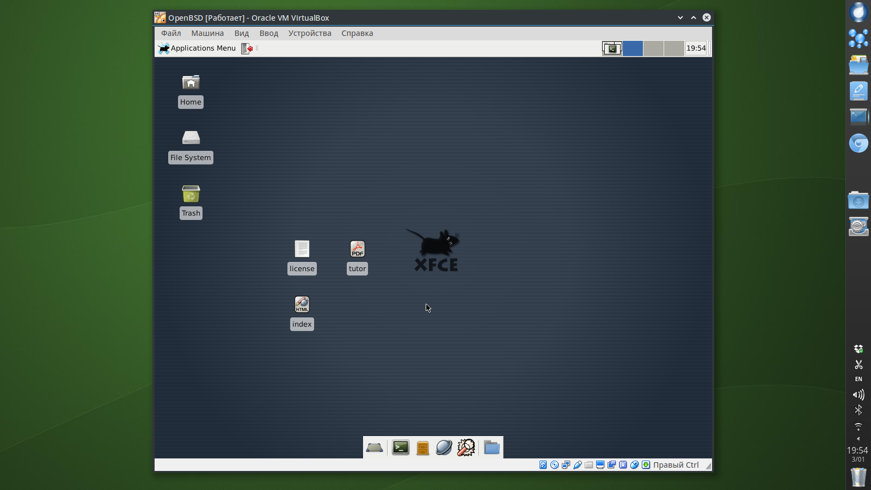The image size is (871, 490).
Task: Click the log out icon in Xfce panel
Action: (247, 48)
